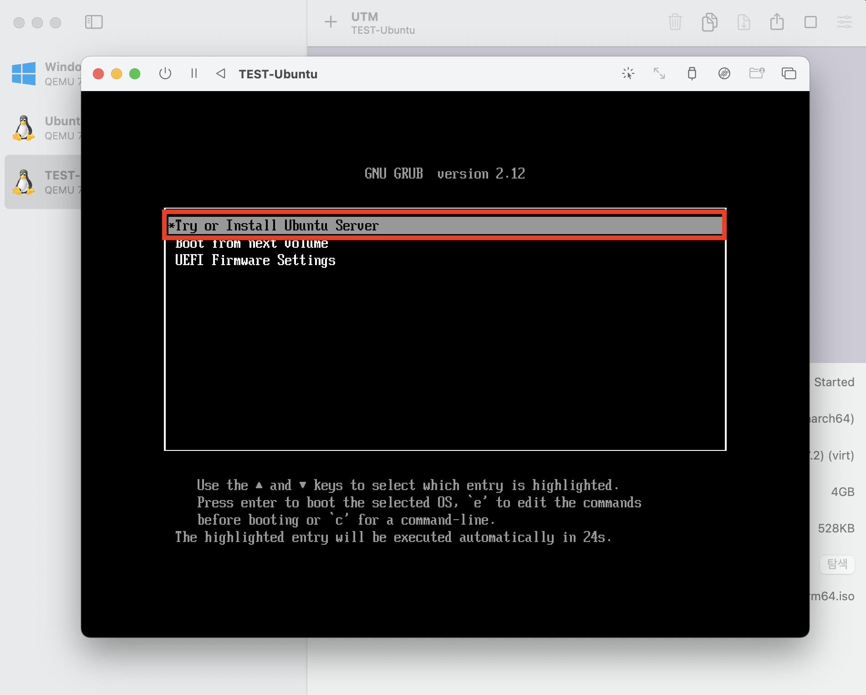Click the UTM title in main window
Screen dimensions: 866x695
(x=365, y=17)
